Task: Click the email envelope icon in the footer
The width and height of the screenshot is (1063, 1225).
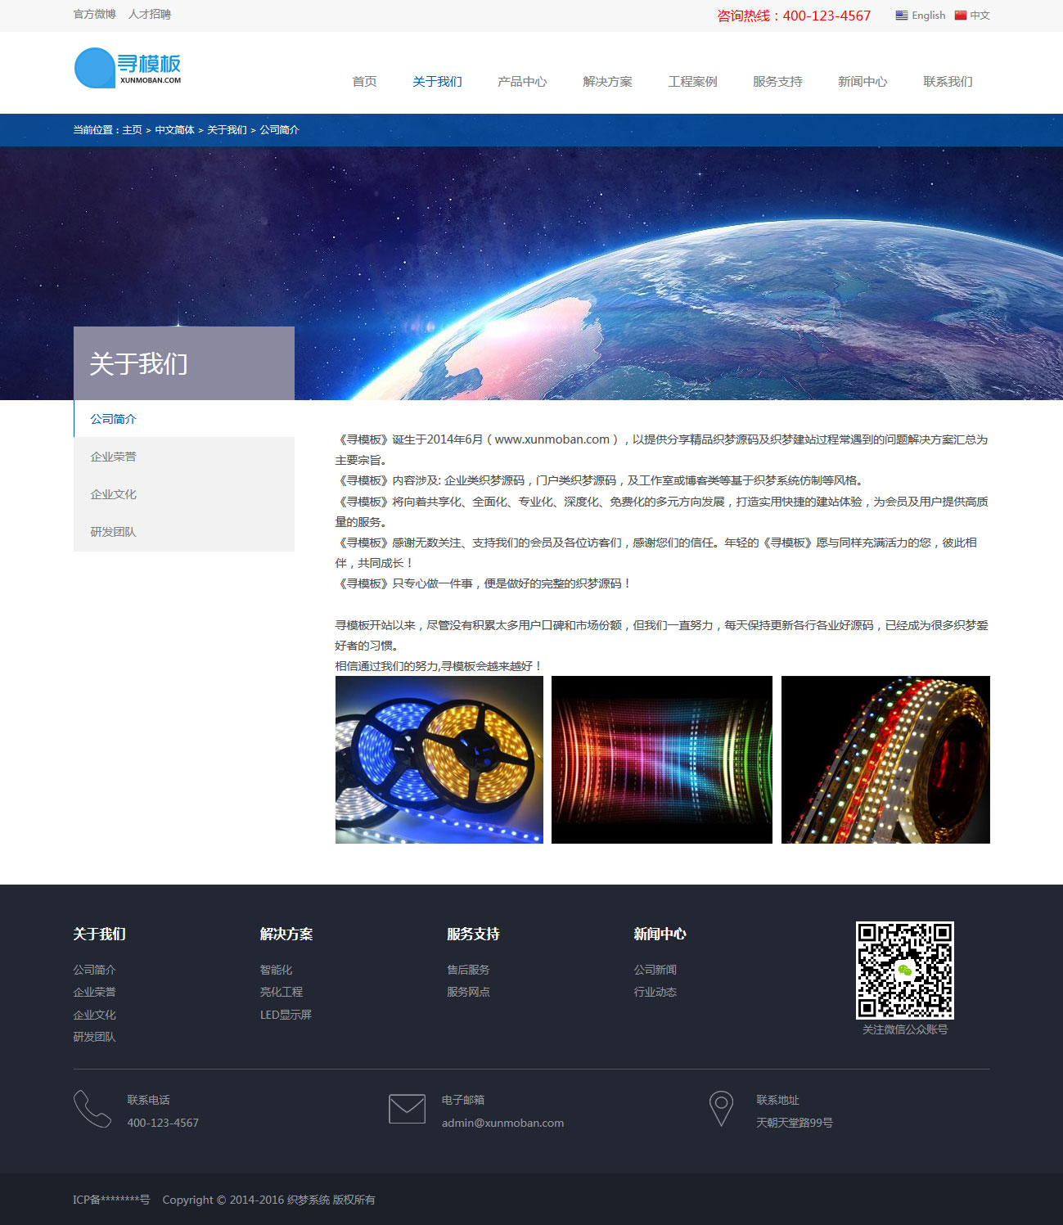Action: click(x=407, y=1109)
